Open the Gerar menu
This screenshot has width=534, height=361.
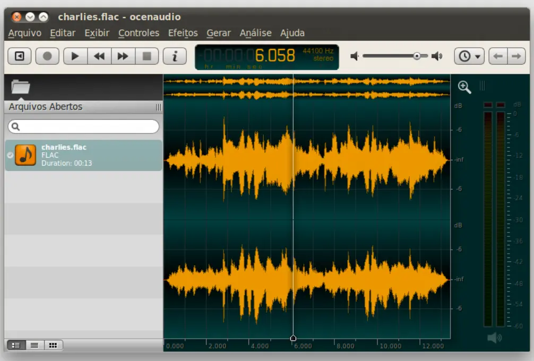point(219,33)
